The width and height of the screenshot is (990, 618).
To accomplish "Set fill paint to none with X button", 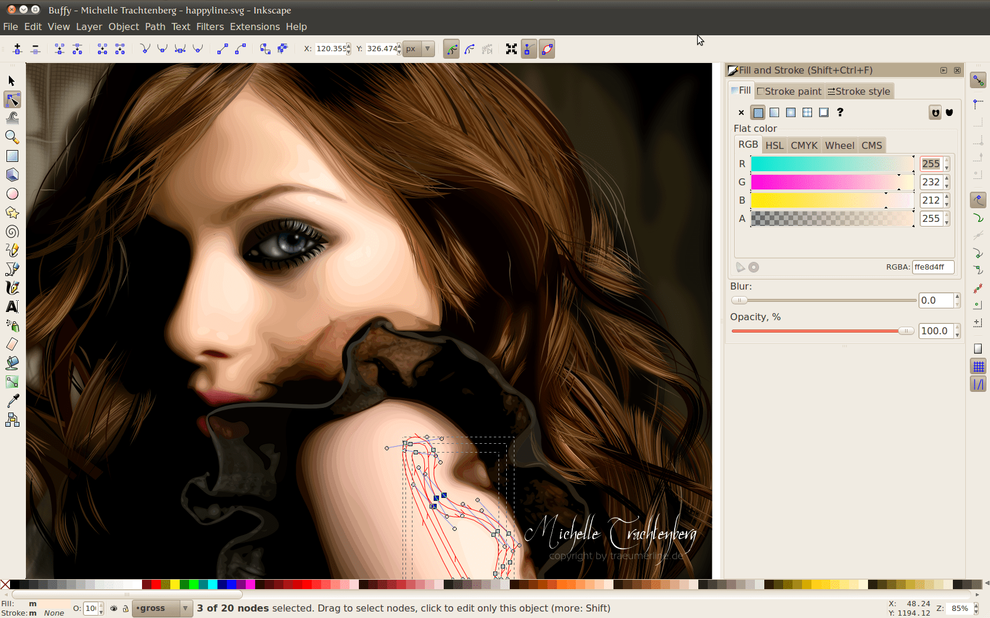I will click(x=741, y=112).
